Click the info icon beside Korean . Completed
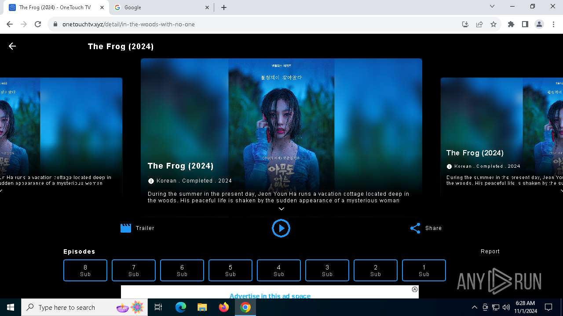Viewport: 563px width, 316px height. point(151,181)
